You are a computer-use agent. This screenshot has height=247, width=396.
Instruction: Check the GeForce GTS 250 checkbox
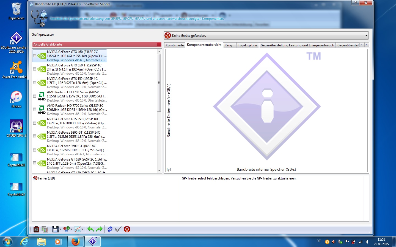[x=34, y=123]
